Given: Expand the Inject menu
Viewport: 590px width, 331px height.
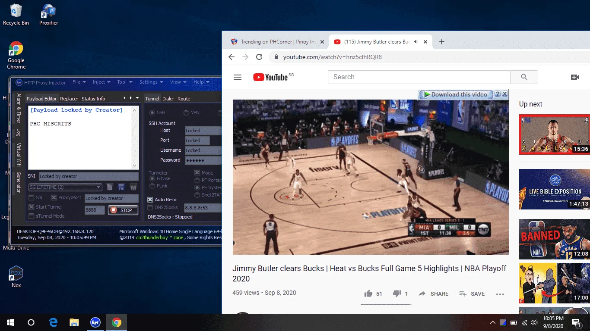Looking at the screenshot, I should 102,82.
